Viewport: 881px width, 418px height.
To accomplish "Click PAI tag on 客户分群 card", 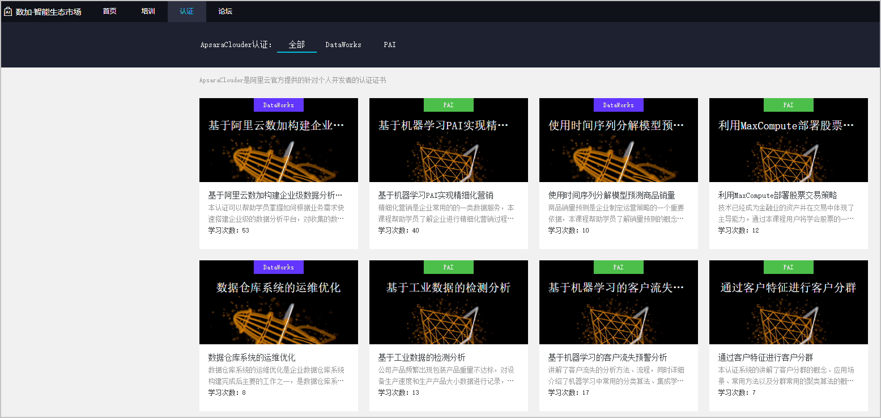I will (789, 267).
